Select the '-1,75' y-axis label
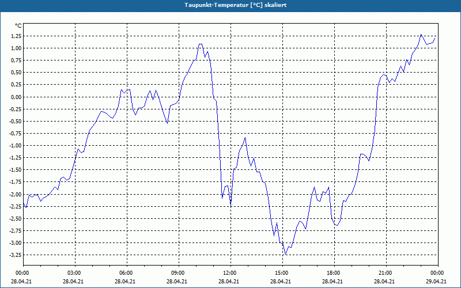 16,182
